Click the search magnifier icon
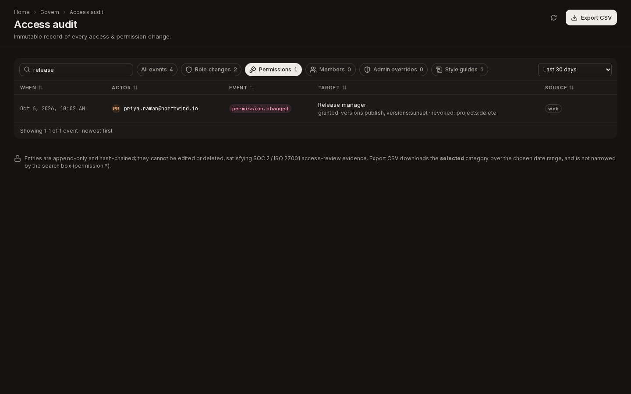Screen dimensions: 631x394 [27, 70]
